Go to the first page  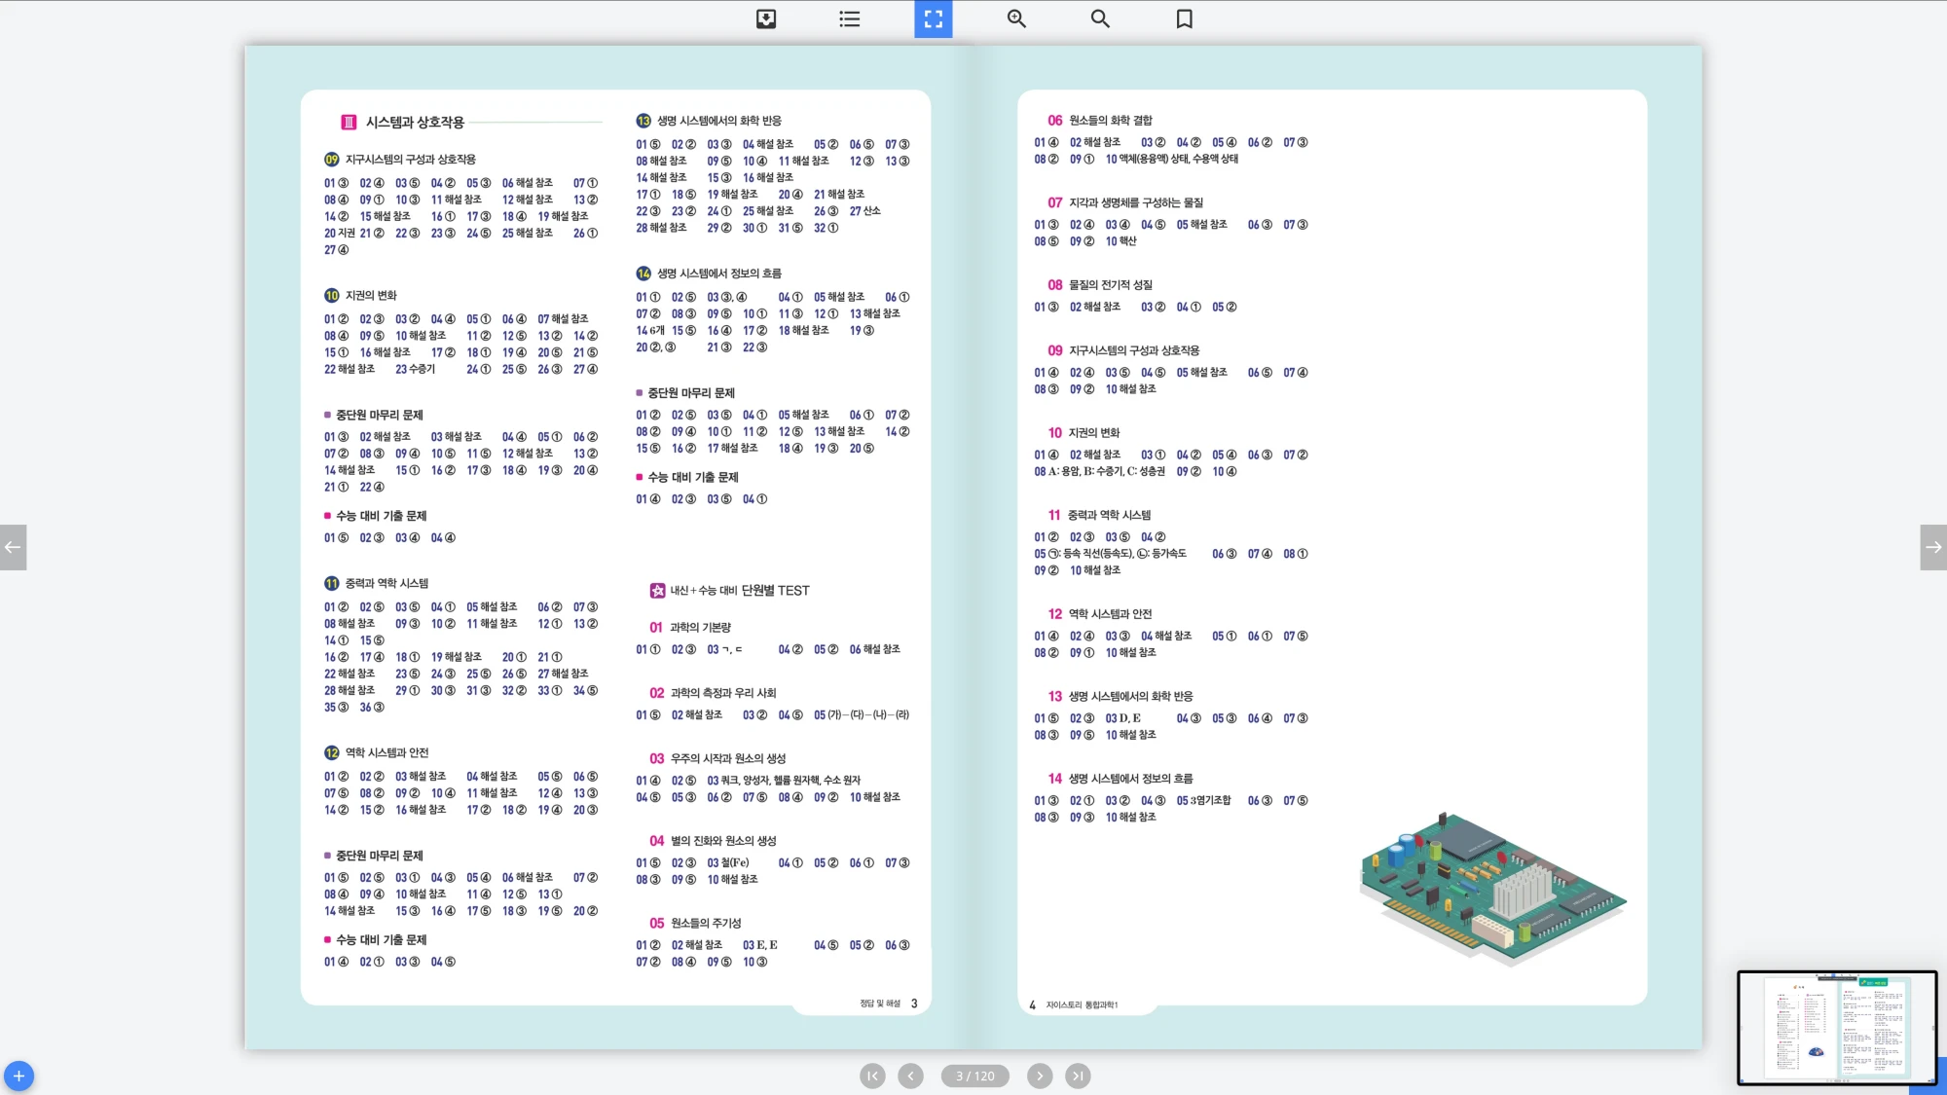pos(872,1076)
